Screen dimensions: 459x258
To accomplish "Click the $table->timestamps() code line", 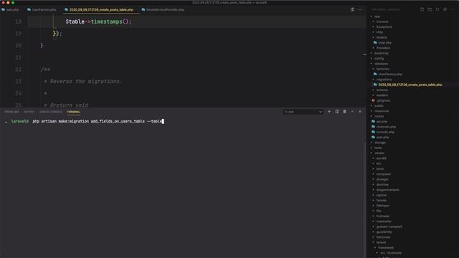I will (x=98, y=21).
